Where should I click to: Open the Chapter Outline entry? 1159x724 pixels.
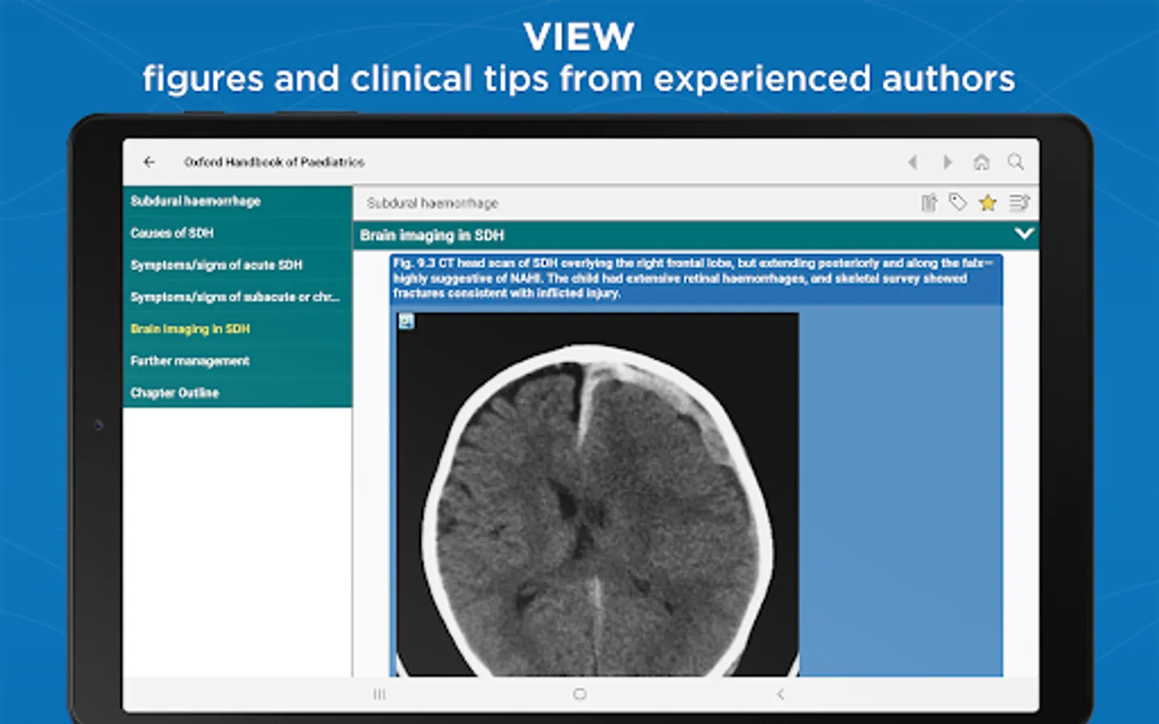click(x=175, y=393)
